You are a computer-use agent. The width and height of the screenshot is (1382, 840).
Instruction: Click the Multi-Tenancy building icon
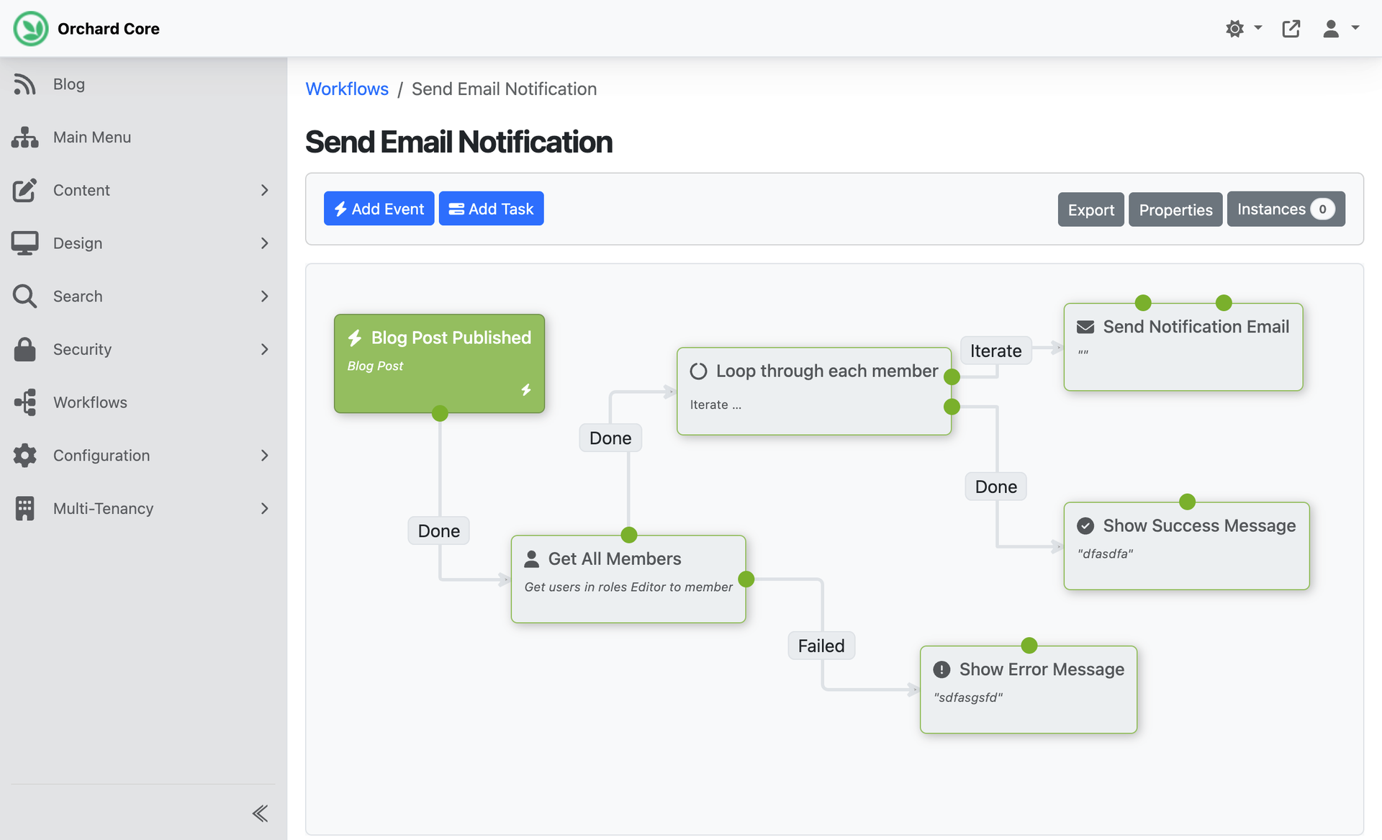click(x=25, y=508)
